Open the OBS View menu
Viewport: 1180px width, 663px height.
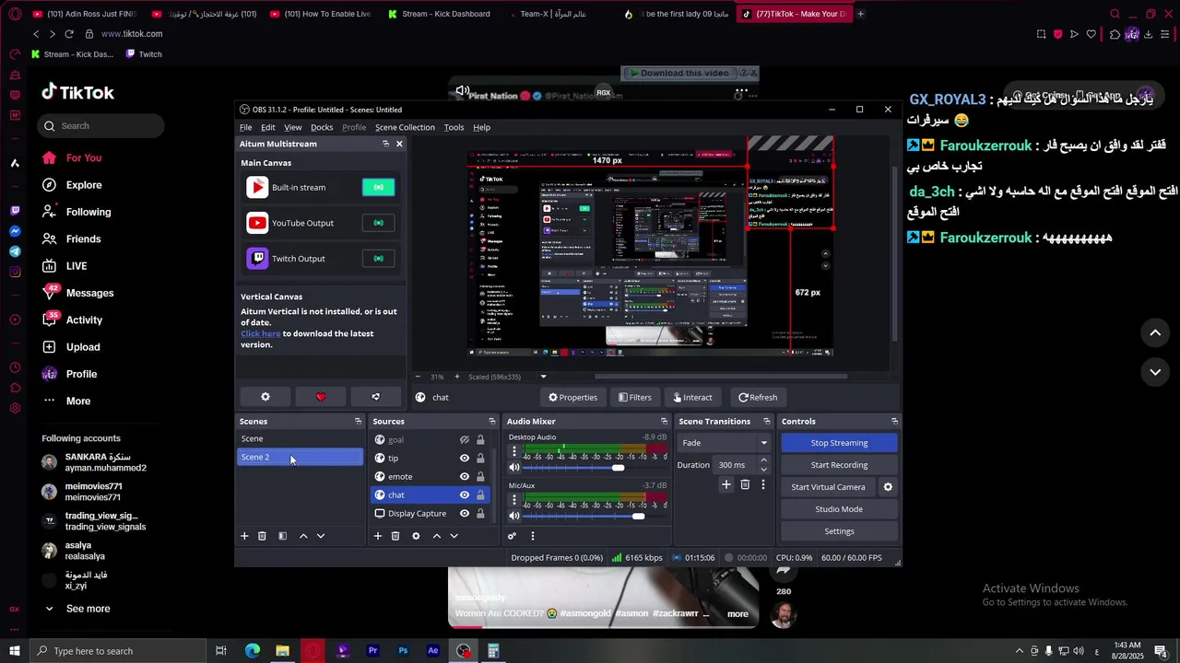coord(292,127)
